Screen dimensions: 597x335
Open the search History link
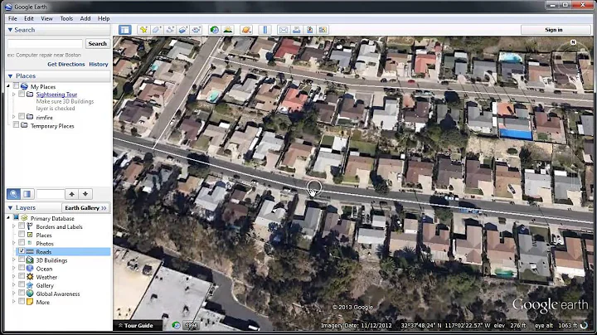99,64
